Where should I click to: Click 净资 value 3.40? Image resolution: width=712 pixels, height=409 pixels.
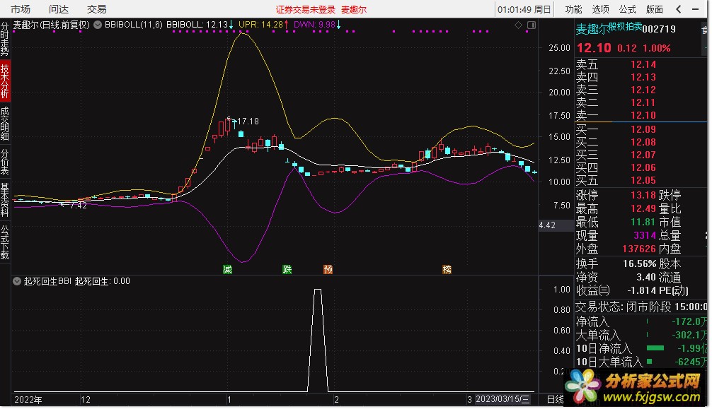click(x=646, y=277)
